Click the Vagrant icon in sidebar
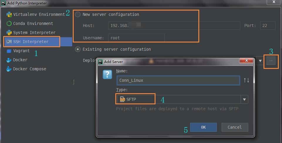Image resolution: width=282 pixels, height=143 pixels. coord(9,51)
